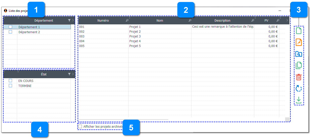This screenshot has height=140, width=311.
Task: Click the search icon in the Numéro column
Action: 127,21
